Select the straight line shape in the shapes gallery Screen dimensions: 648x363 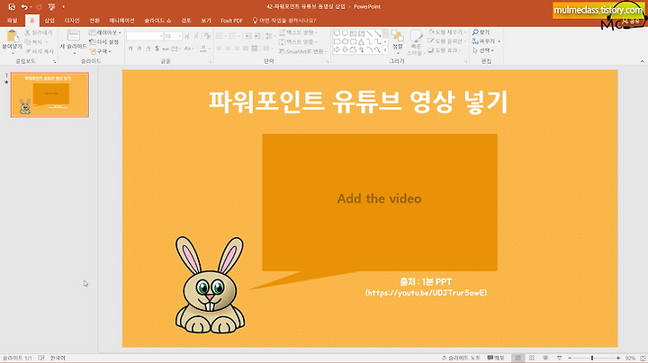369,33
